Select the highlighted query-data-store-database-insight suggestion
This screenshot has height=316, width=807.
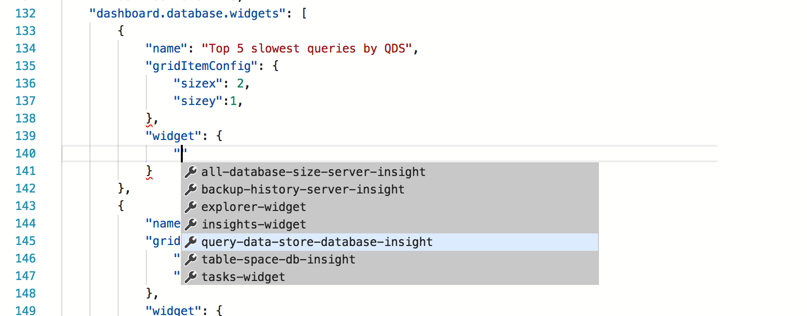pos(317,242)
